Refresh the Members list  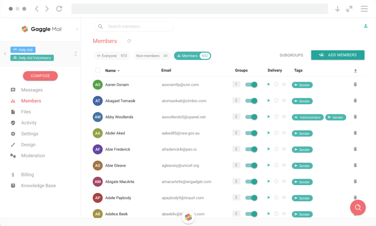point(129,41)
